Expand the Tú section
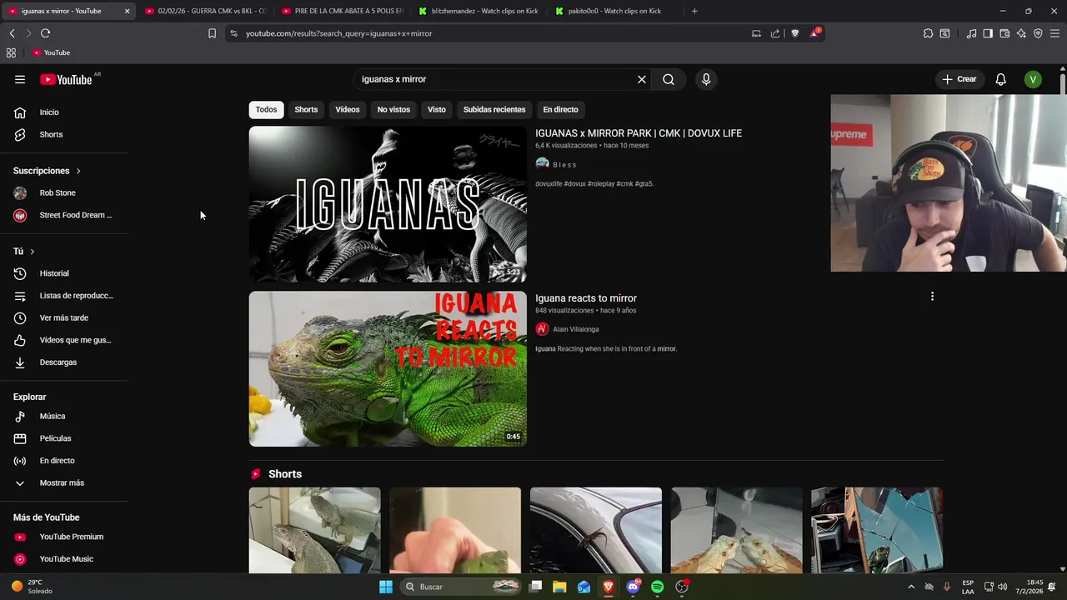1067x600 pixels. pos(24,251)
